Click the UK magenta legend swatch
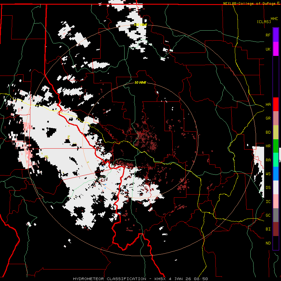Viewport: 281px width, 281px height. (276, 49)
